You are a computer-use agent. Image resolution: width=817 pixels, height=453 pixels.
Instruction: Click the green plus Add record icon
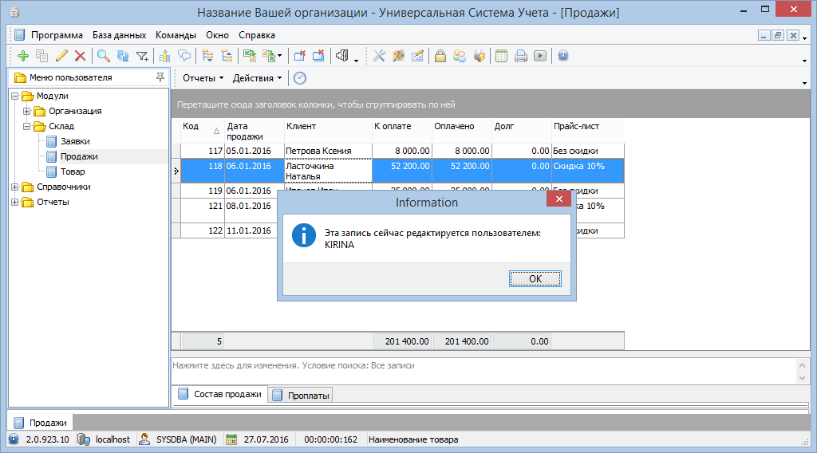coord(22,56)
